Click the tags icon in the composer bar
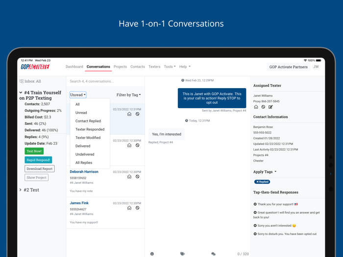 [x=182, y=254]
